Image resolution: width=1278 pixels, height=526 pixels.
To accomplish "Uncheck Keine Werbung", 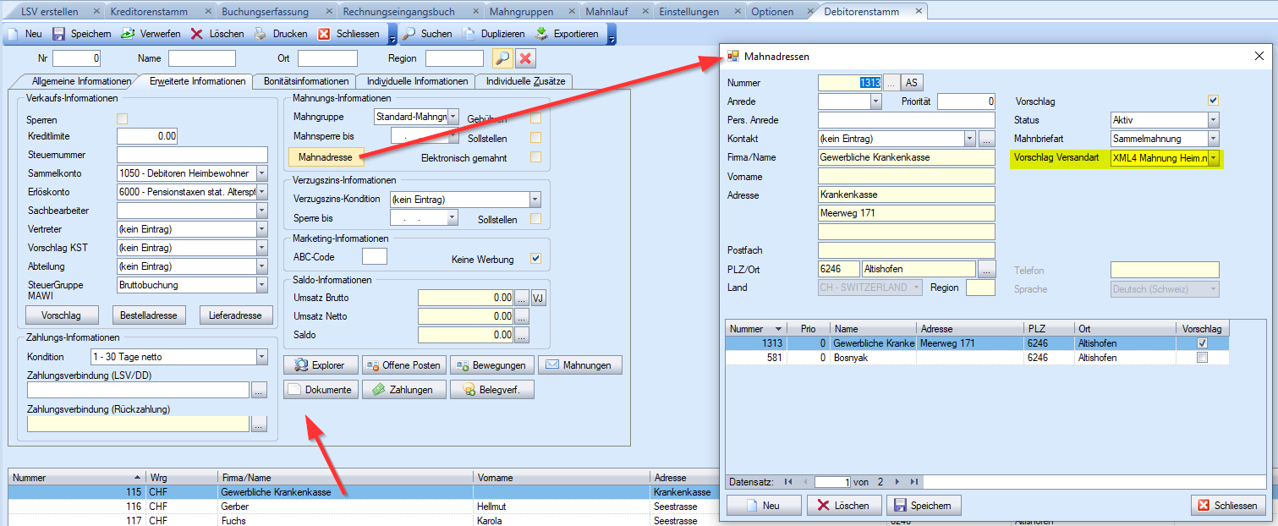I will pos(535,259).
